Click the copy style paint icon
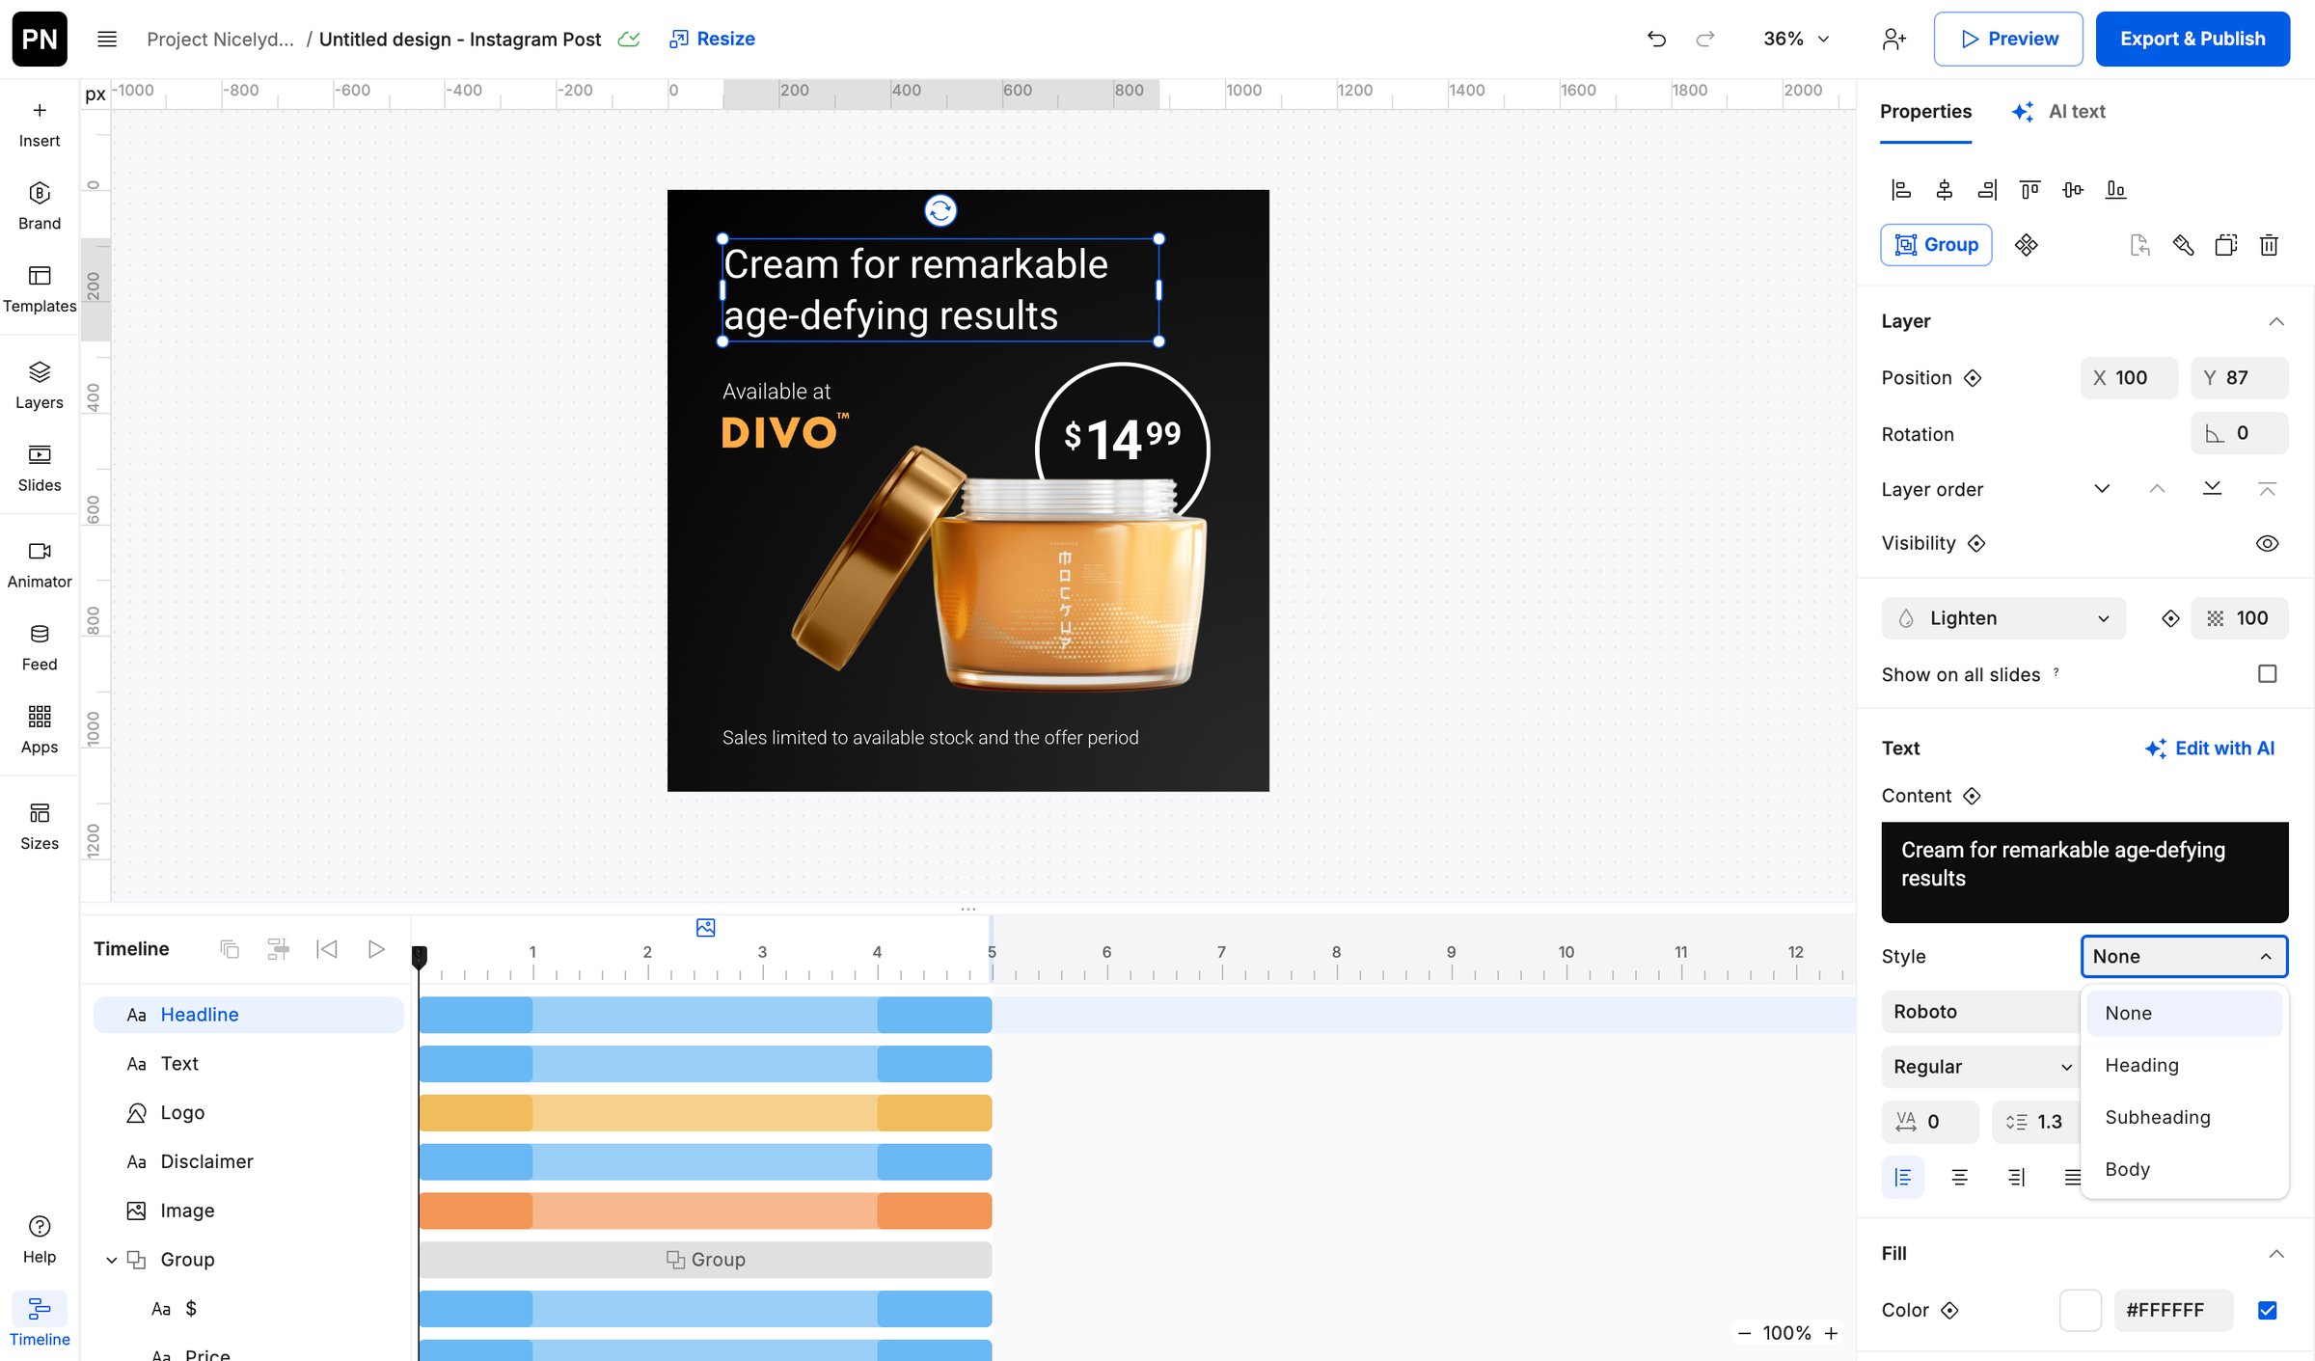The width and height of the screenshot is (2315, 1361). 2183,245
